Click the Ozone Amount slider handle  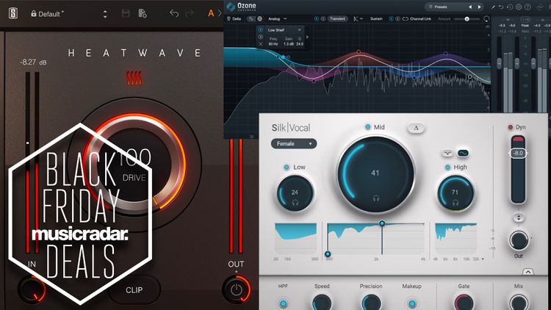(467, 18)
